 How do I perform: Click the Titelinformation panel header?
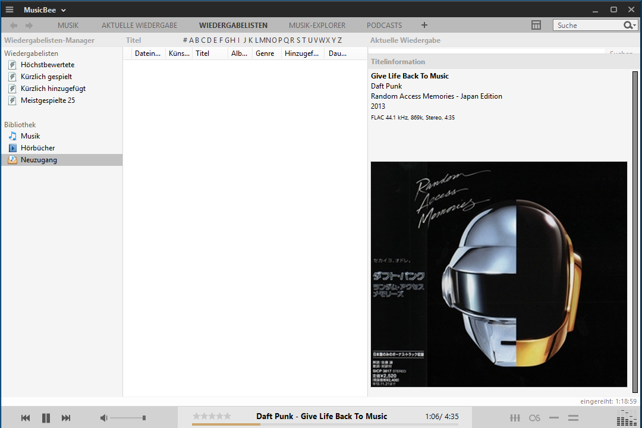coord(398,62)
